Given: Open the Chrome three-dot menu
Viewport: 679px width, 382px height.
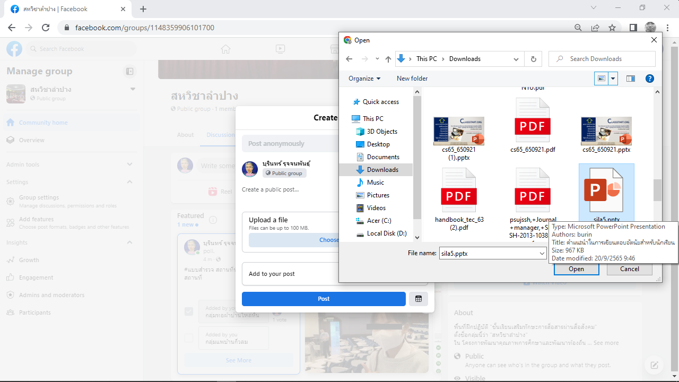Looking at the screenshot, I should (667, 28).
